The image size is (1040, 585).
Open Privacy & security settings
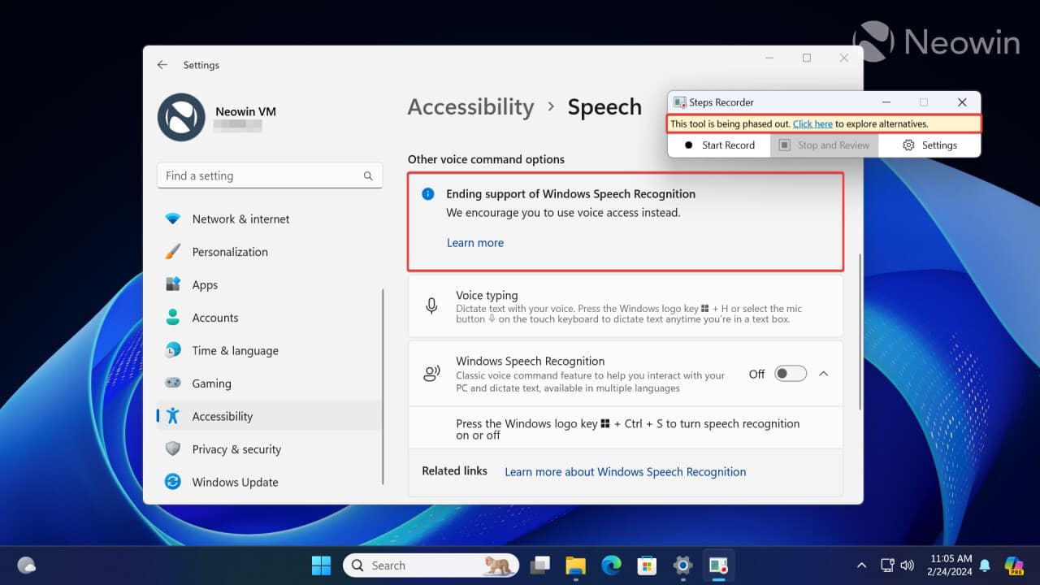pyautogui.click(x=236, y=448)
